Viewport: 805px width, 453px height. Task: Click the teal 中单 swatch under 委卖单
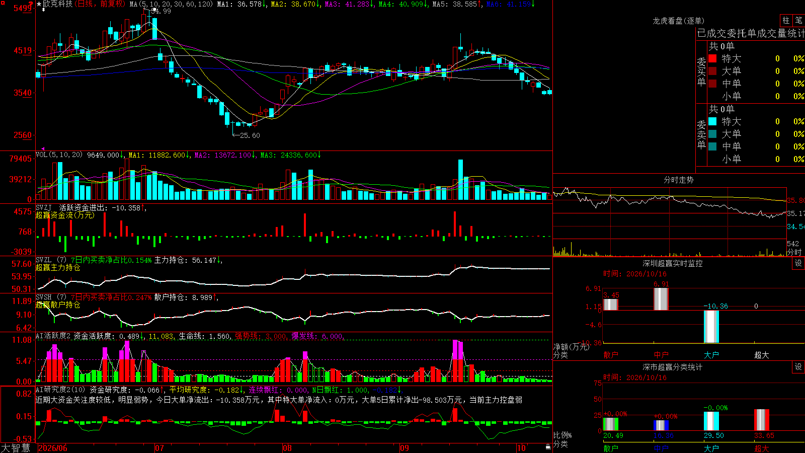click(712, 146)
